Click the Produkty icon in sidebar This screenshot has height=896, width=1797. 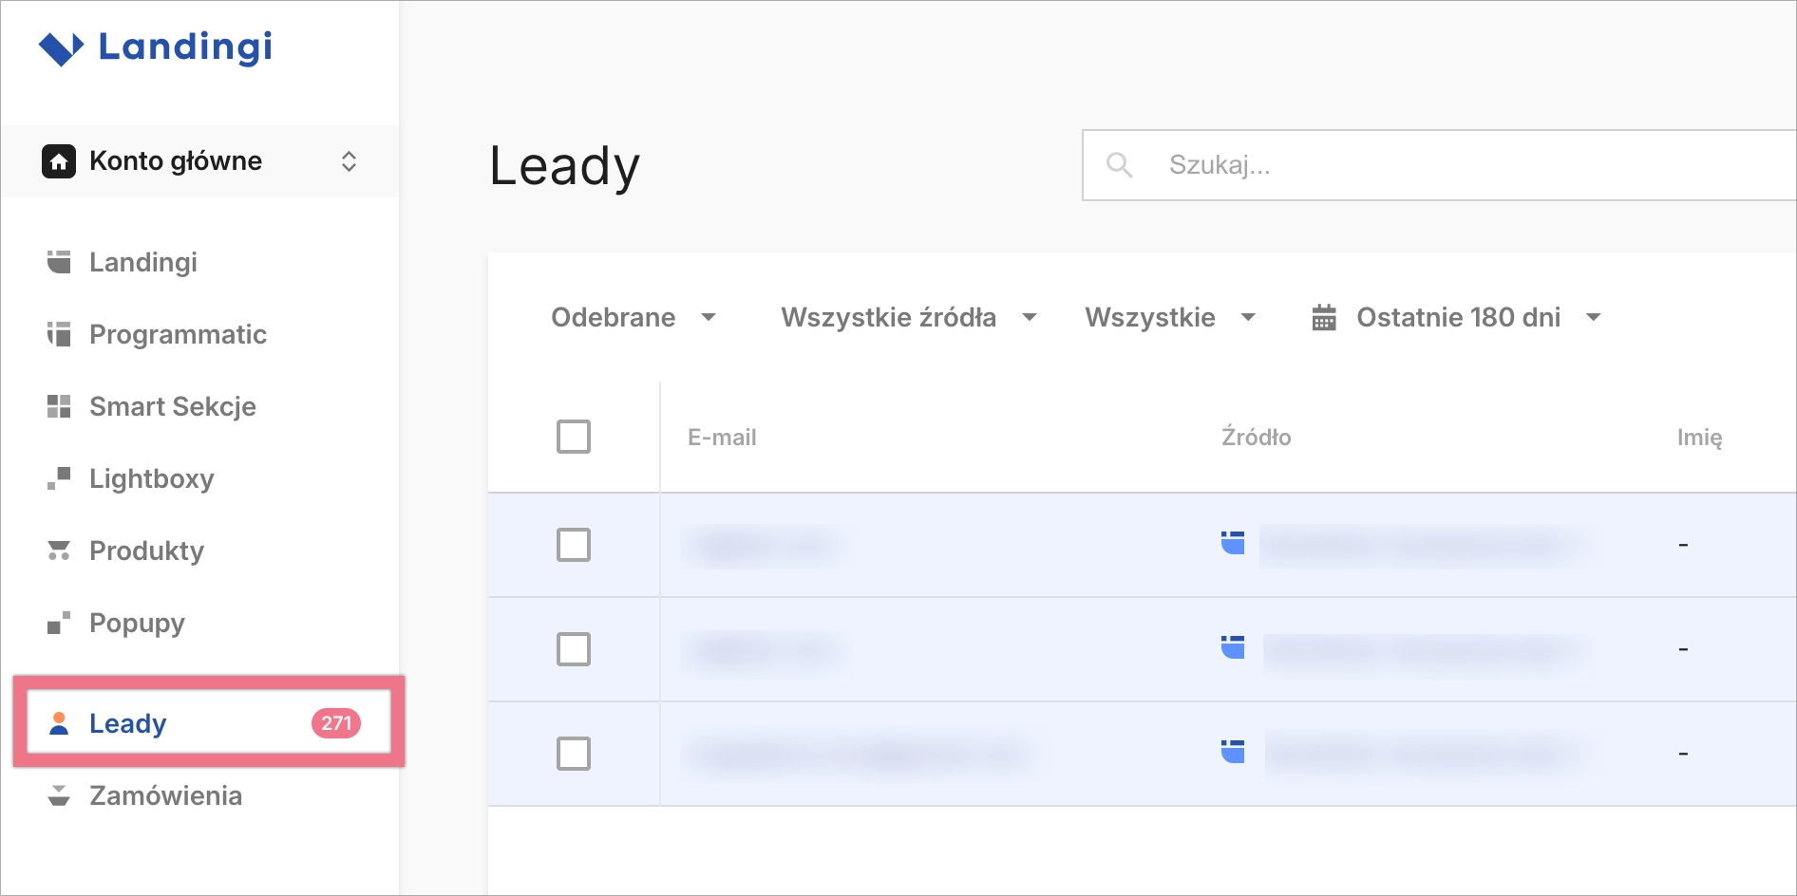click(x=59, y=551)
